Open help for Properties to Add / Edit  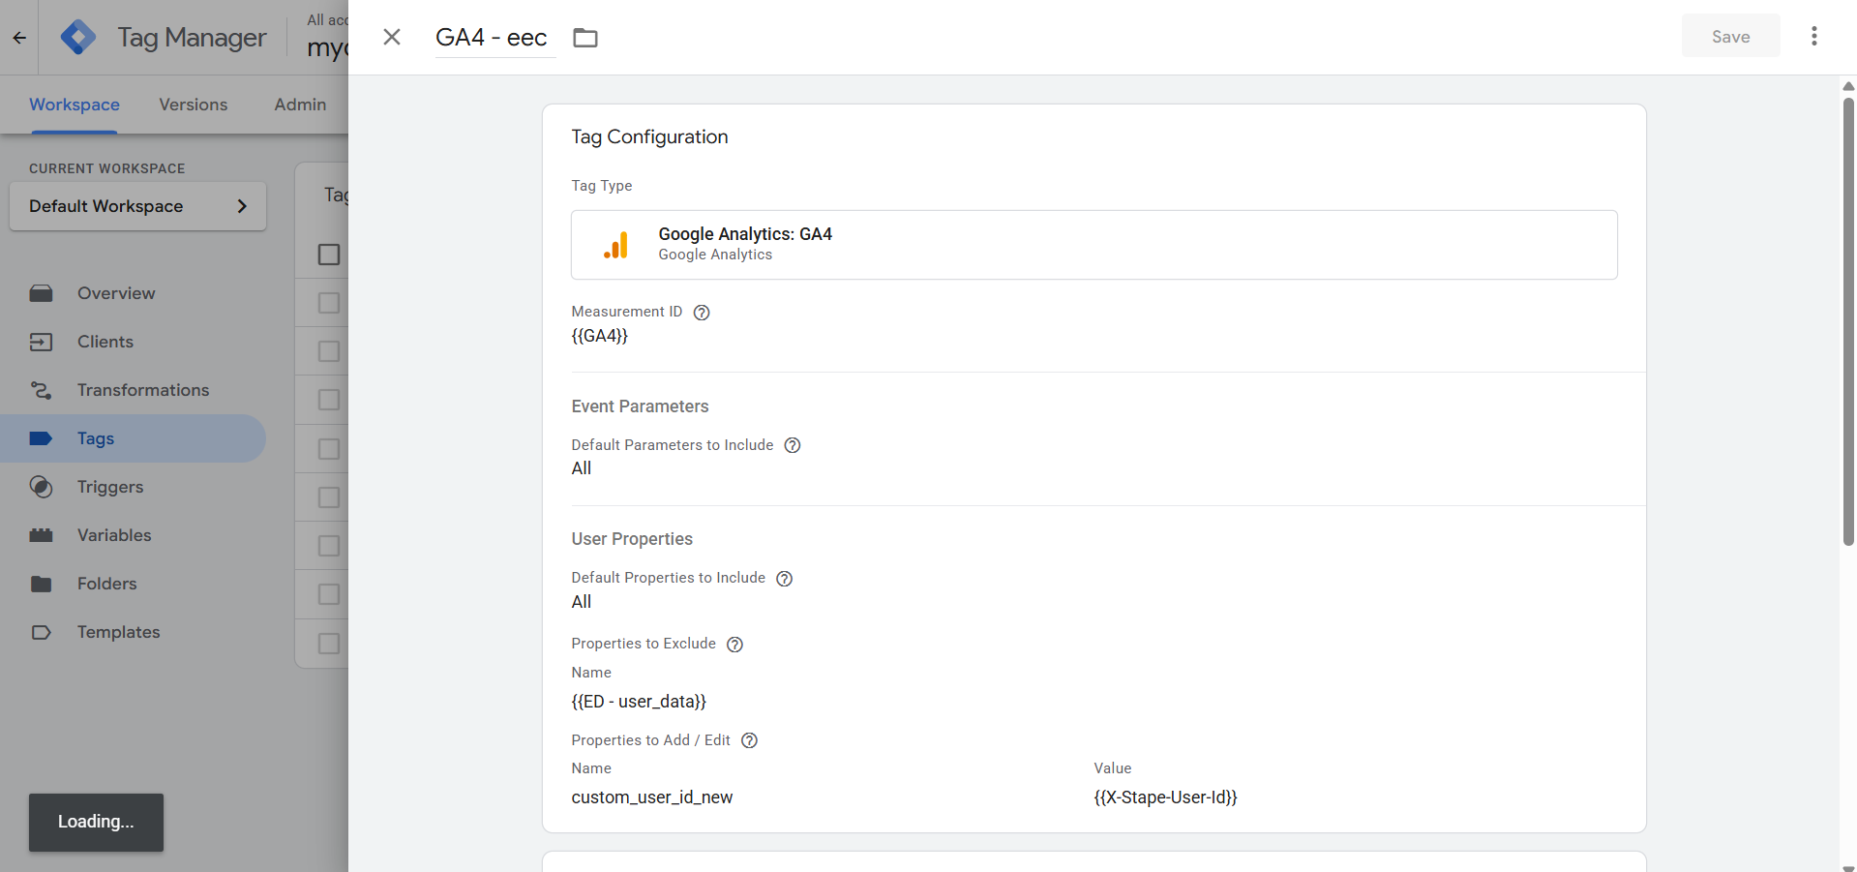tap(749, 740)
